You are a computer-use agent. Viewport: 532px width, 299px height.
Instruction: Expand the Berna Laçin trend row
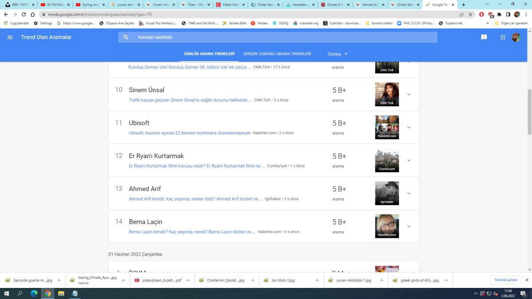pyautogui.click(x=409, y=226)
